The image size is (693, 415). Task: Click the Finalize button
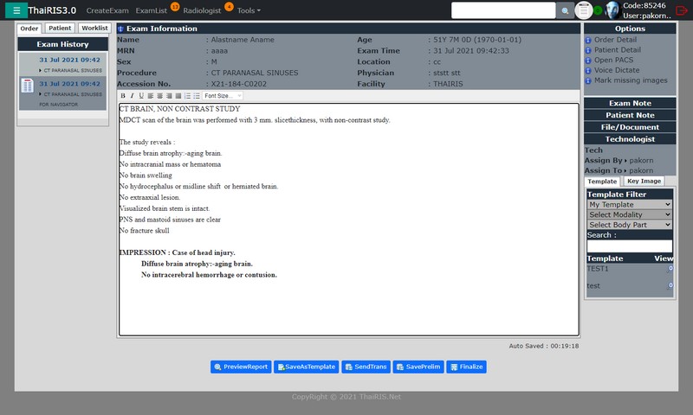tap(467, 367)
